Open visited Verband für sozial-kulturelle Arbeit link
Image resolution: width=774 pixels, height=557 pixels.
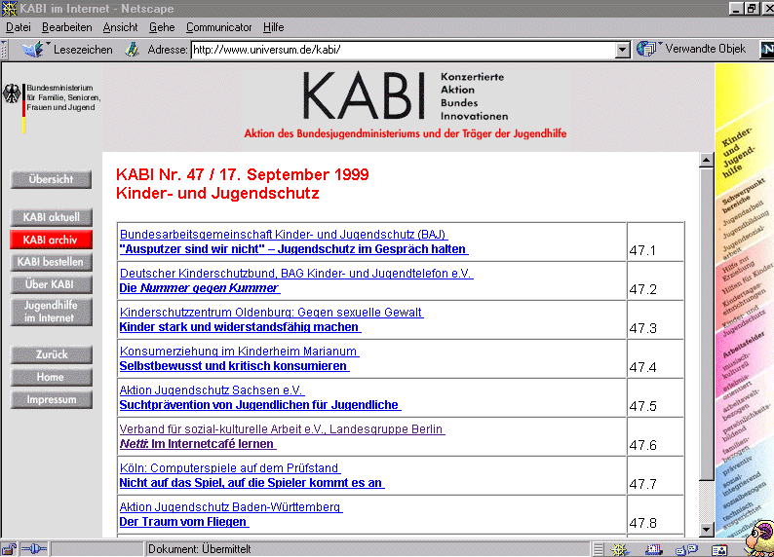tap(282, 428)
